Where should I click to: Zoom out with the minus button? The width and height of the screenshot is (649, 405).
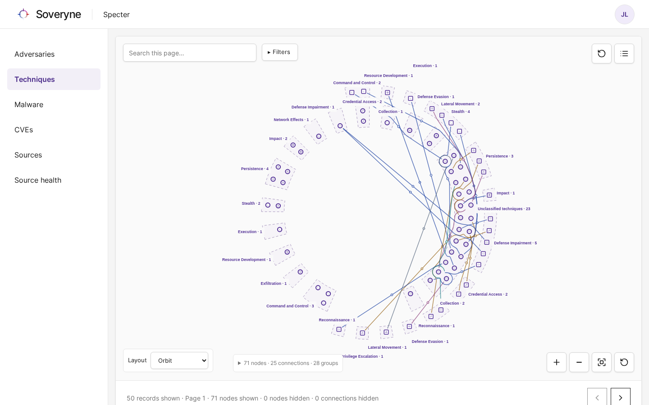point(579,362)
